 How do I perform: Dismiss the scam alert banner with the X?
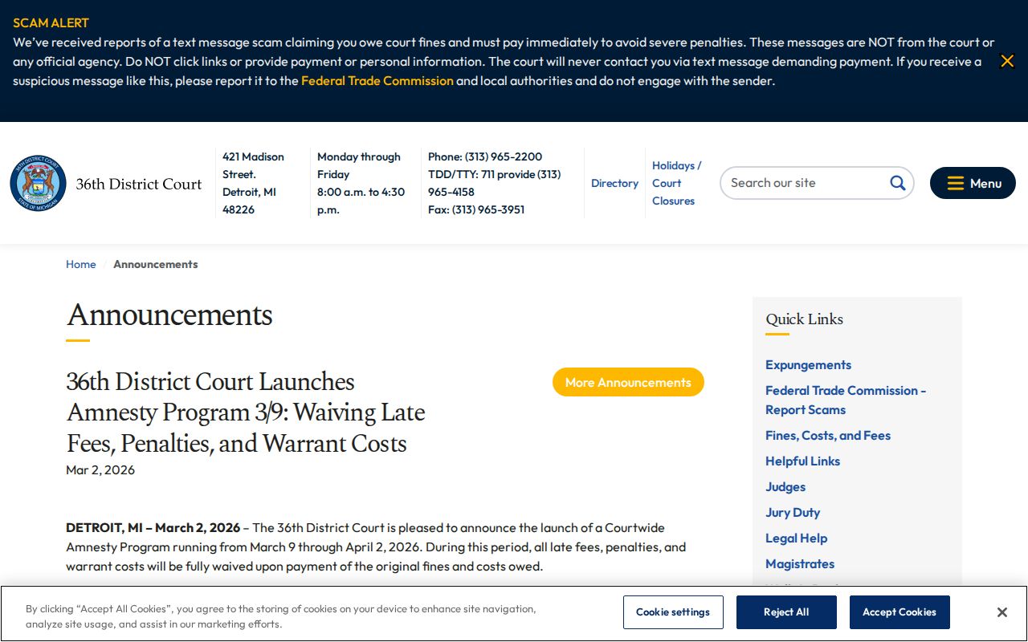[1007, 61]
